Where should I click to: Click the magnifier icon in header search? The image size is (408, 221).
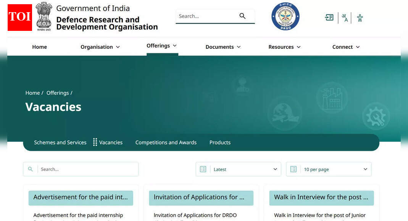[242, 16]
